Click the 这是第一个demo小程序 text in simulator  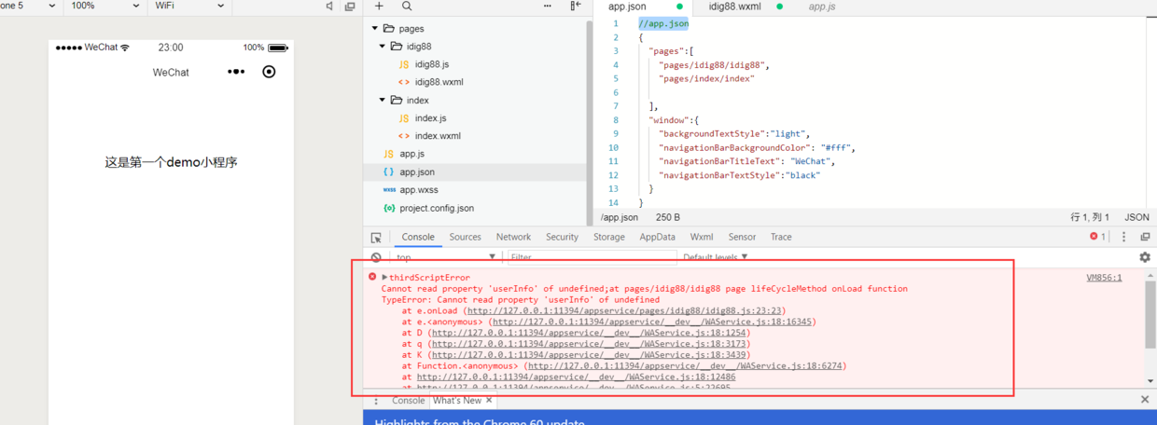click(x=171, y=162)
